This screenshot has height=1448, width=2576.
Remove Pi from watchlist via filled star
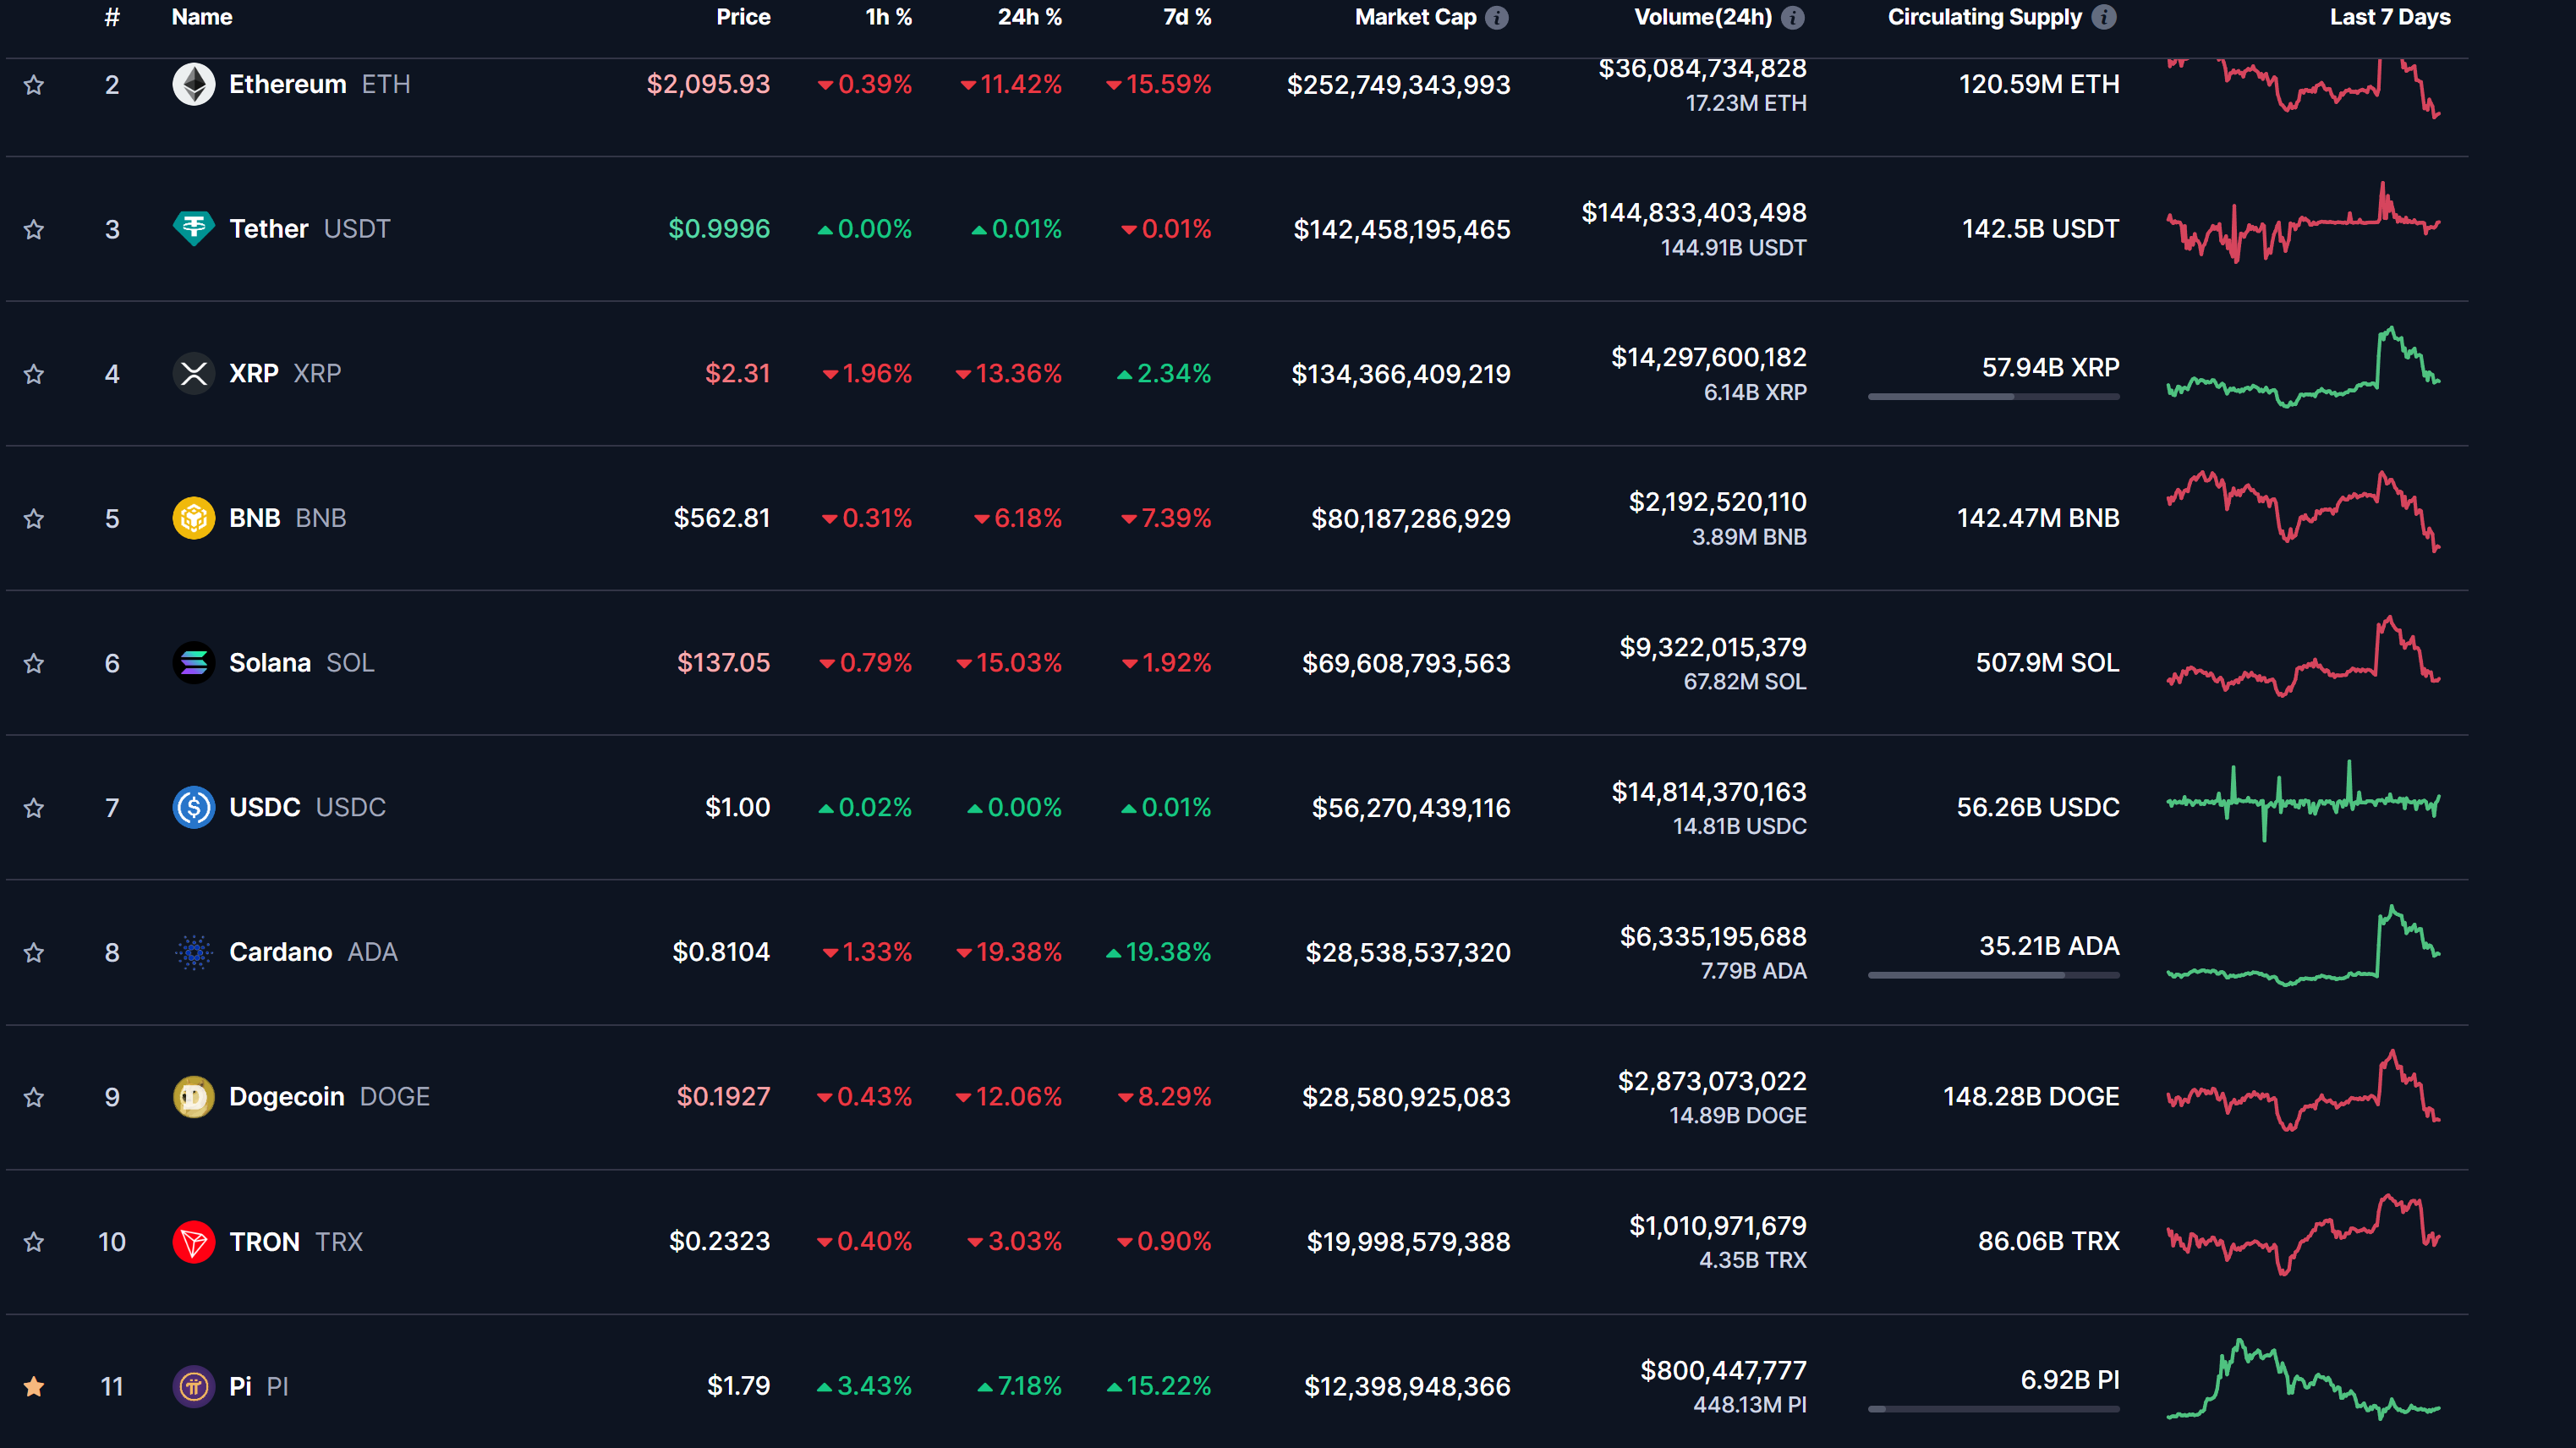pos(34,1386)
